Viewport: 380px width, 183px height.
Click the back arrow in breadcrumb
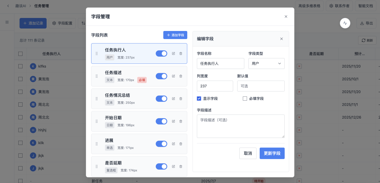8,6
